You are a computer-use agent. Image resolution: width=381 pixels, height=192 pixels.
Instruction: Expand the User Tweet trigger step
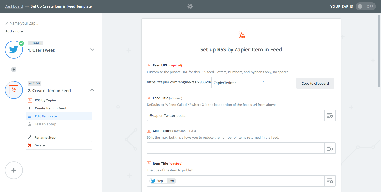pyautogui.click(x=92, y=50)
